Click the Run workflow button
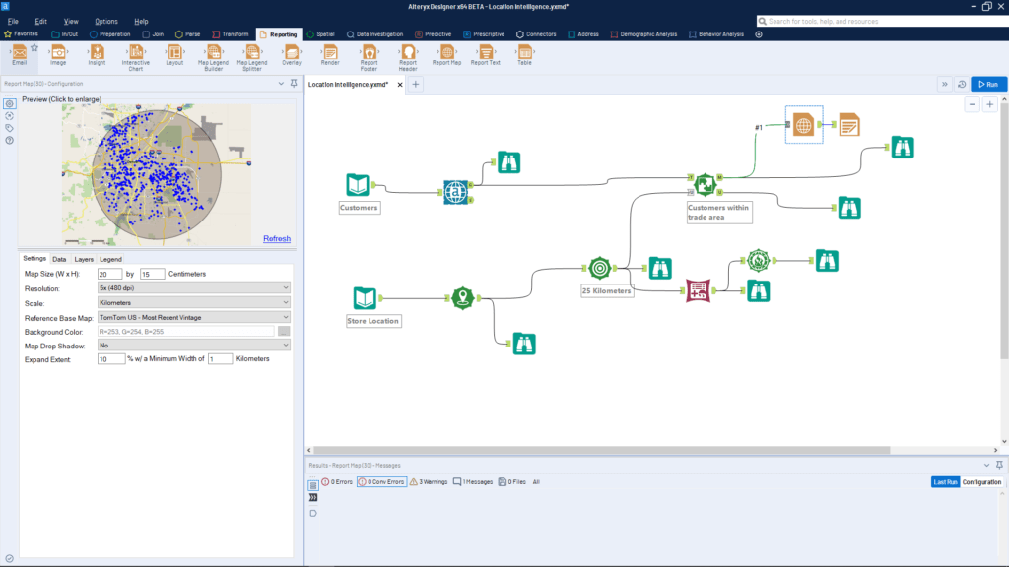The image size is (1009, 567). click(x=988, y=85)
